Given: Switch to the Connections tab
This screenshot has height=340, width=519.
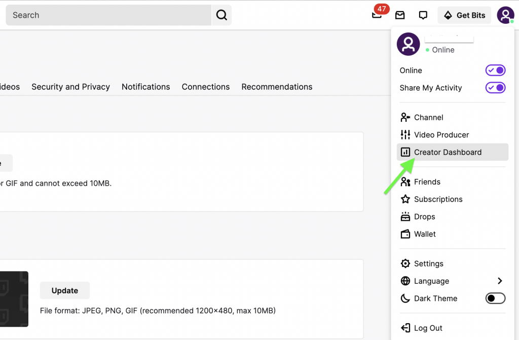Looking at the screenshot, I should pos(206,87).
